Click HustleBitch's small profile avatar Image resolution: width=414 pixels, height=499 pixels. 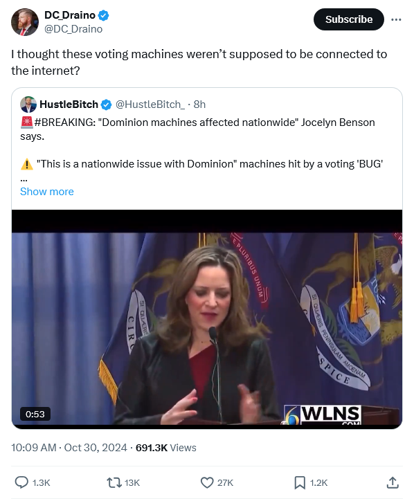28,105
